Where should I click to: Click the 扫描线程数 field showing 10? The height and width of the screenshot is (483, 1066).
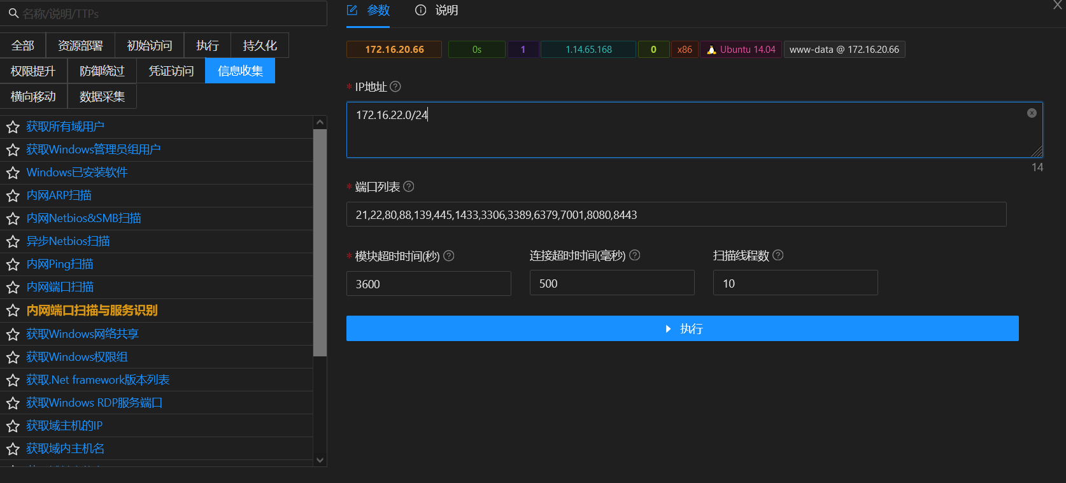tap(795, 283)
